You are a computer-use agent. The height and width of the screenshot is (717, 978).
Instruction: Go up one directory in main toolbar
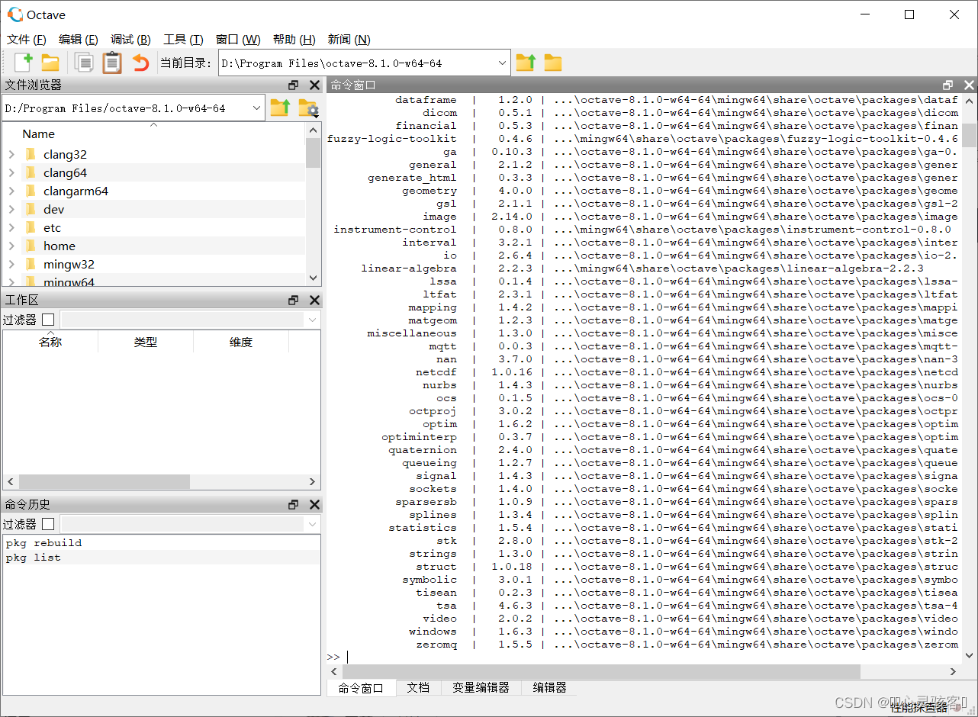click(x=526, y=63)
